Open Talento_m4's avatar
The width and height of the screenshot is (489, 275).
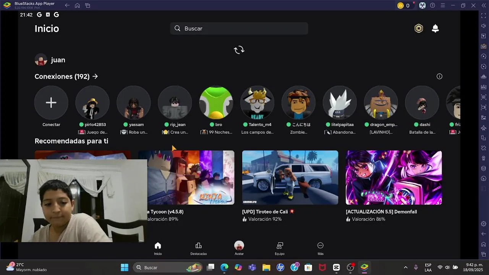click(x=257, y=103)
